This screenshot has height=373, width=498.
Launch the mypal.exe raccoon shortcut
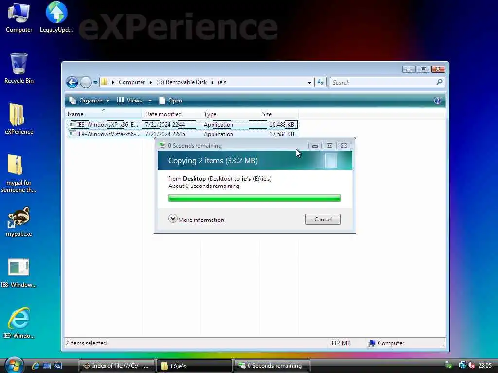pyautogui.click(x=19, y=221)
